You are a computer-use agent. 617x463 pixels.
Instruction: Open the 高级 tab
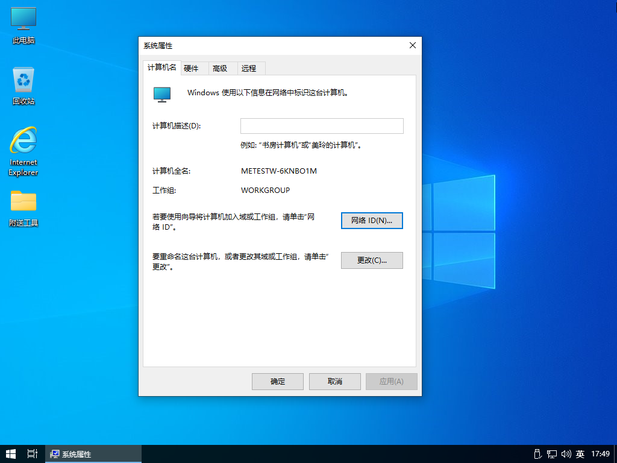tap(220, 69)
